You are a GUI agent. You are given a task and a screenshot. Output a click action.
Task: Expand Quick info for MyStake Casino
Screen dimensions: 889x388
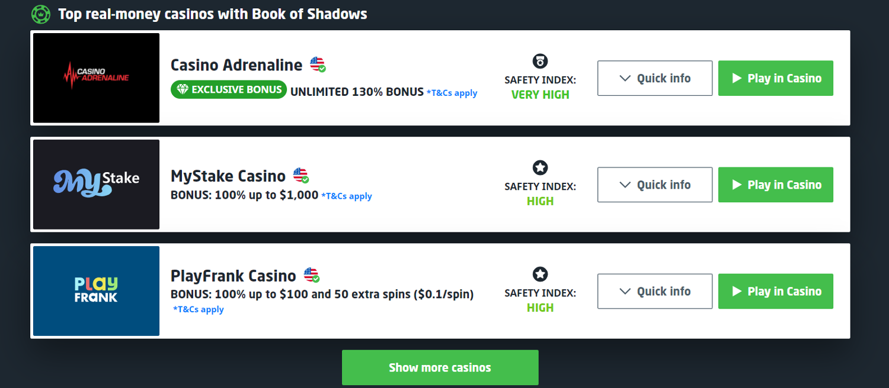pyautogui.click(x=654, y=185)
